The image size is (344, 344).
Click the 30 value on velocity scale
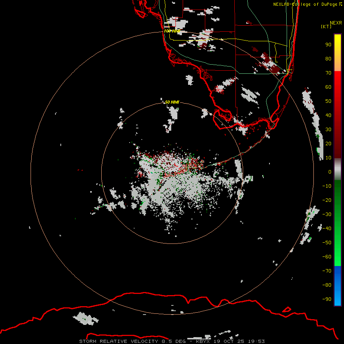328,130
